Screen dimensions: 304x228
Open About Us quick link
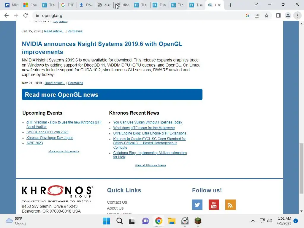(115, 208)
